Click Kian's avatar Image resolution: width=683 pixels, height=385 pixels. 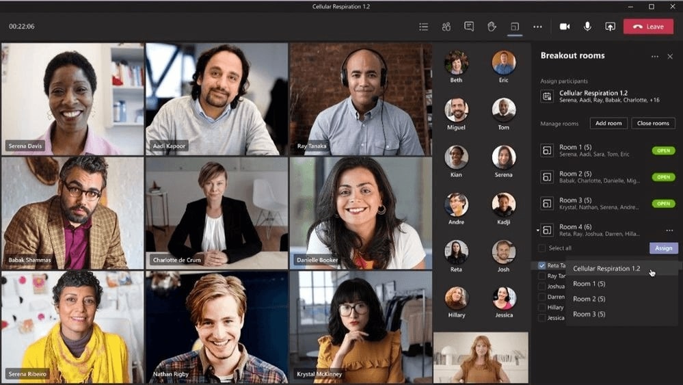coord(456,157)
